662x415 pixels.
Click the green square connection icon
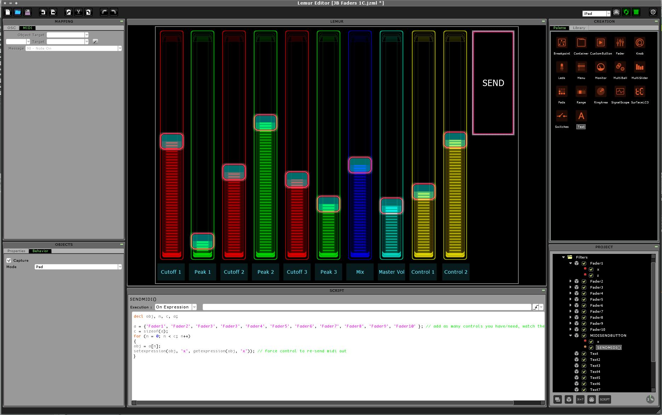point(636,12)
